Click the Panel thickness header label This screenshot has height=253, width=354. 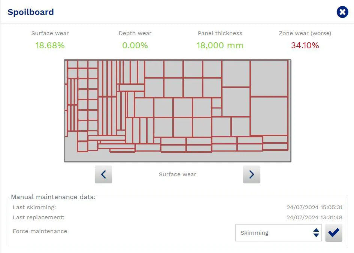coord(220,33)
